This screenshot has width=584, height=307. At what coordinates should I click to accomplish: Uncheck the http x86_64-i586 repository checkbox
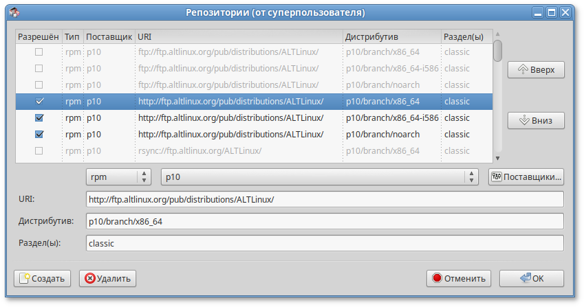pos(39,117)
